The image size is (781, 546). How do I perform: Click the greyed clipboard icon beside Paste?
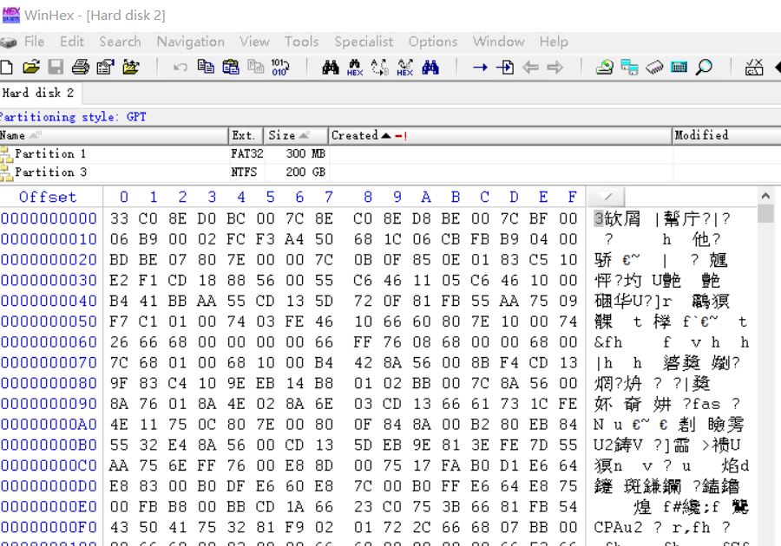[255, 67]
